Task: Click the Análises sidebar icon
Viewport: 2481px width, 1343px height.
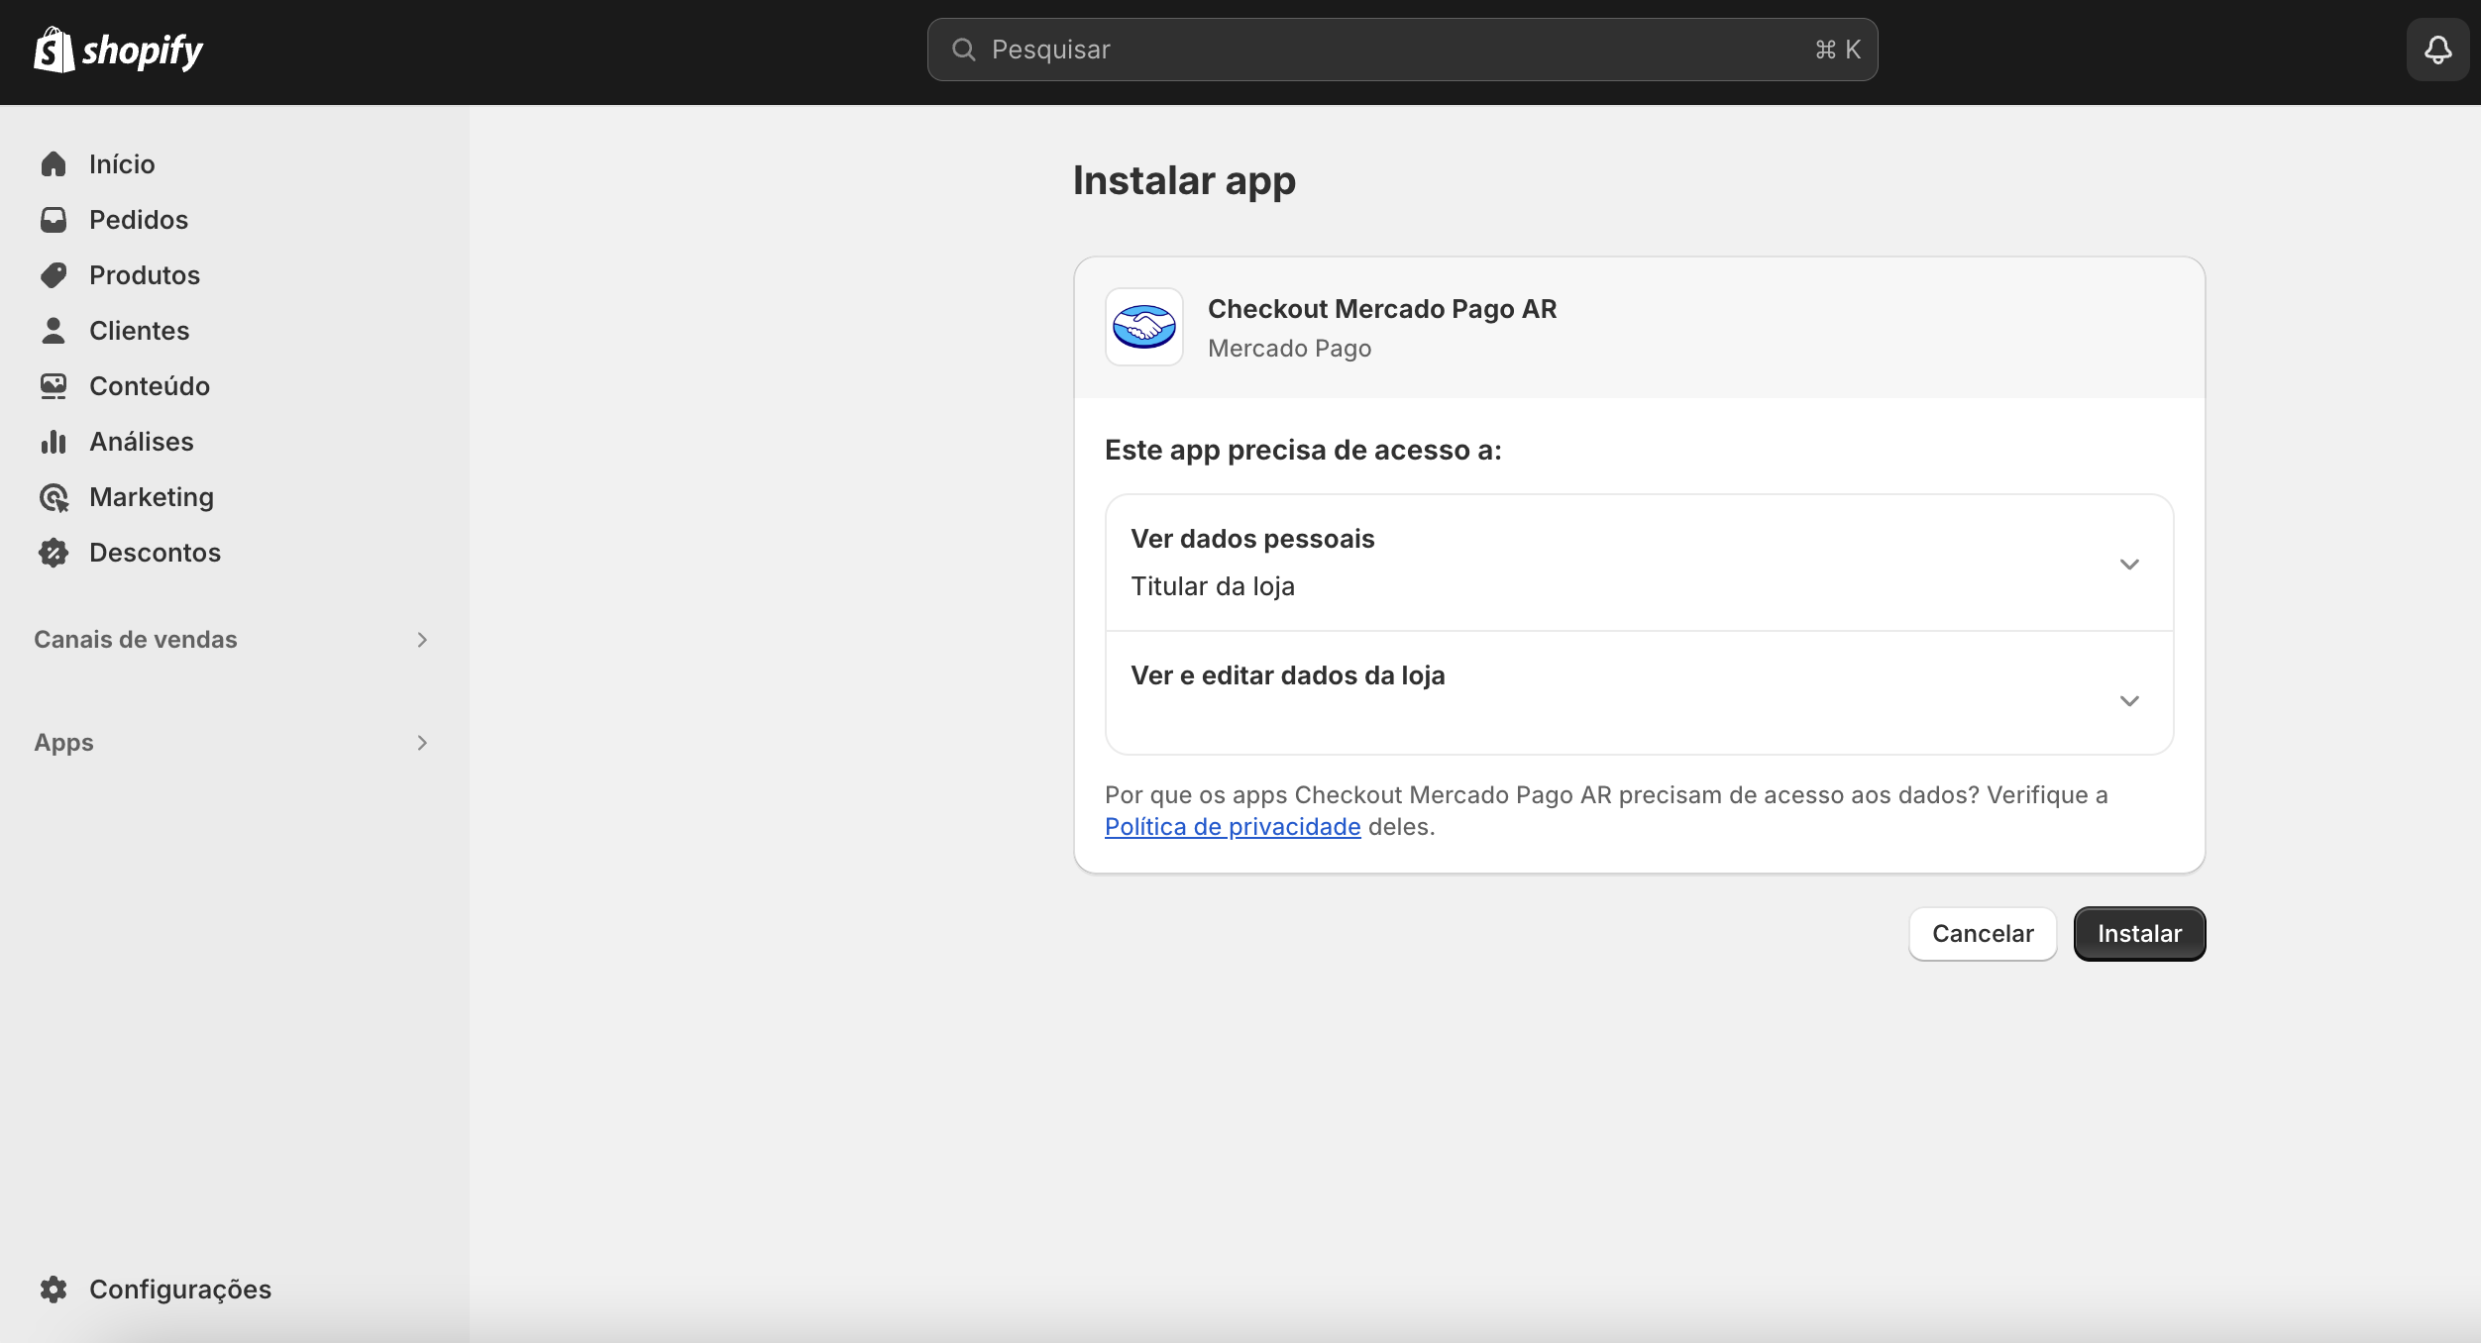Action: point(54,442)
